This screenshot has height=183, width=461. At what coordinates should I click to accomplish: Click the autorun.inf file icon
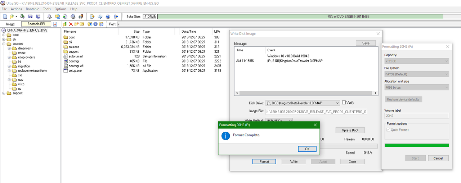coord(66,56)
